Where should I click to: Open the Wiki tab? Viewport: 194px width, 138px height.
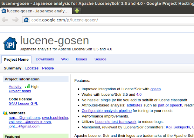coord(65,59)
